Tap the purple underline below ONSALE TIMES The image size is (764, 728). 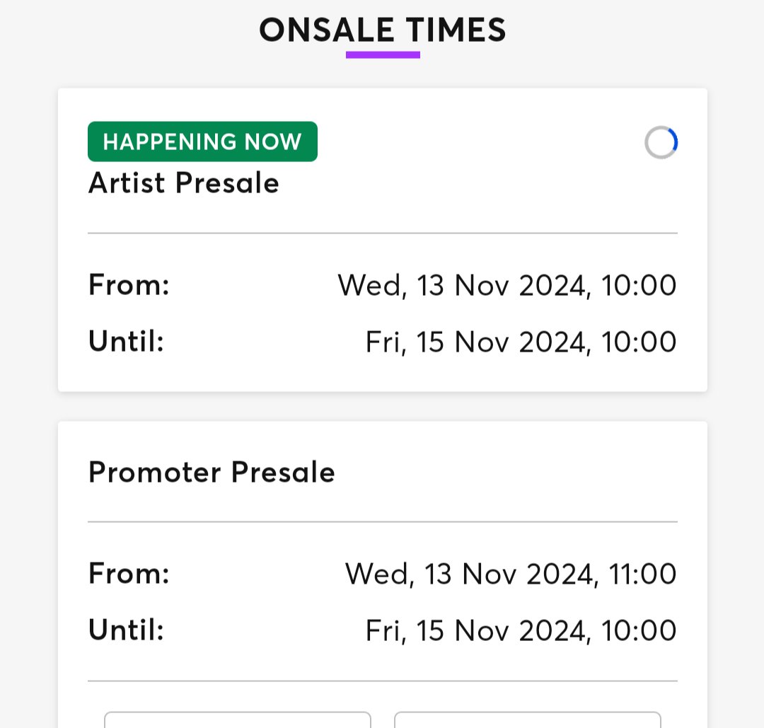point(383,54)
